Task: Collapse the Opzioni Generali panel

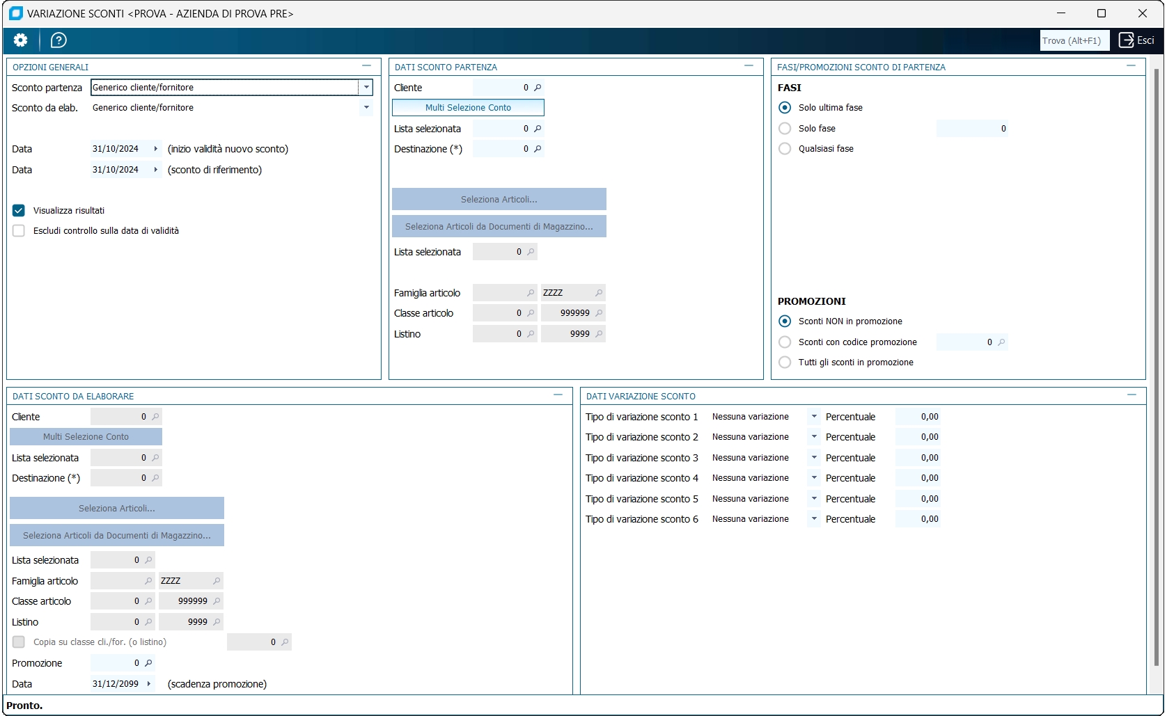Action: (x=367, y=66)
